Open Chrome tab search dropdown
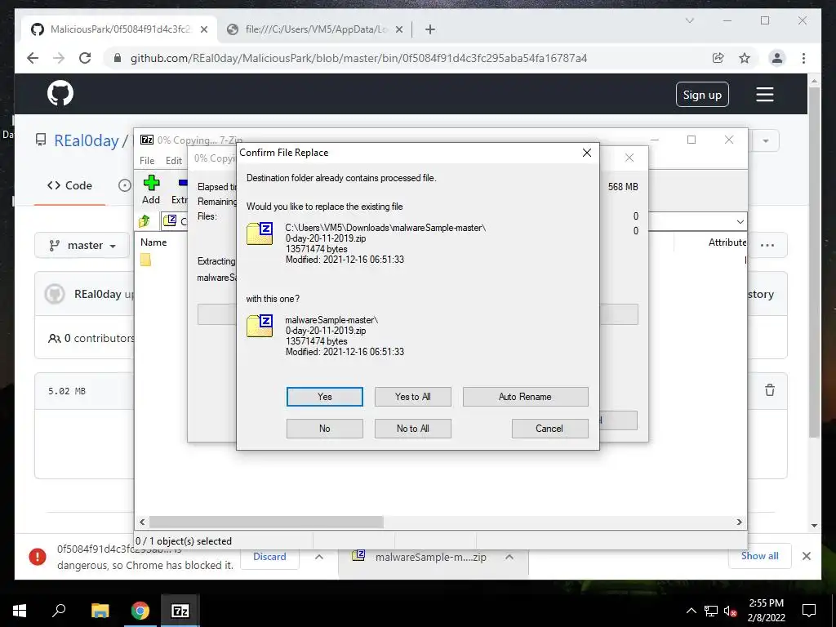836x627 pixels. click(689, 20)
